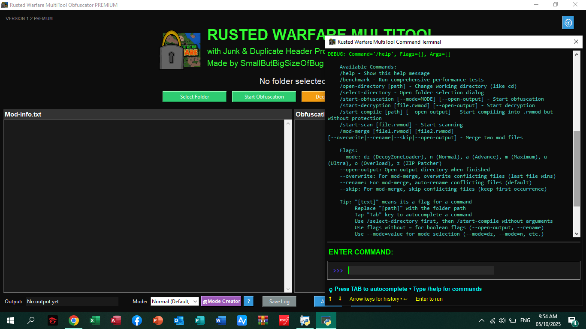586x329 pixels.
Task: Click the terminal scrollbar down arrow
Action: pos(577,233)
